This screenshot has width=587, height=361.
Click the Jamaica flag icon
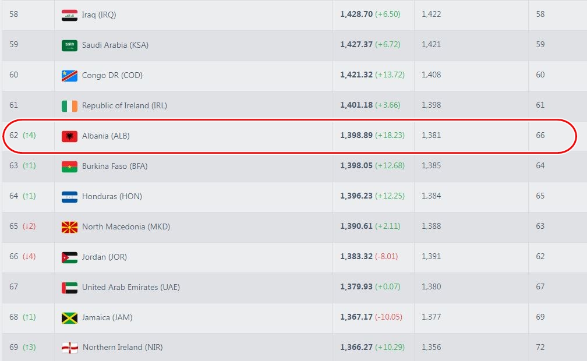click(x=69, y=318)
